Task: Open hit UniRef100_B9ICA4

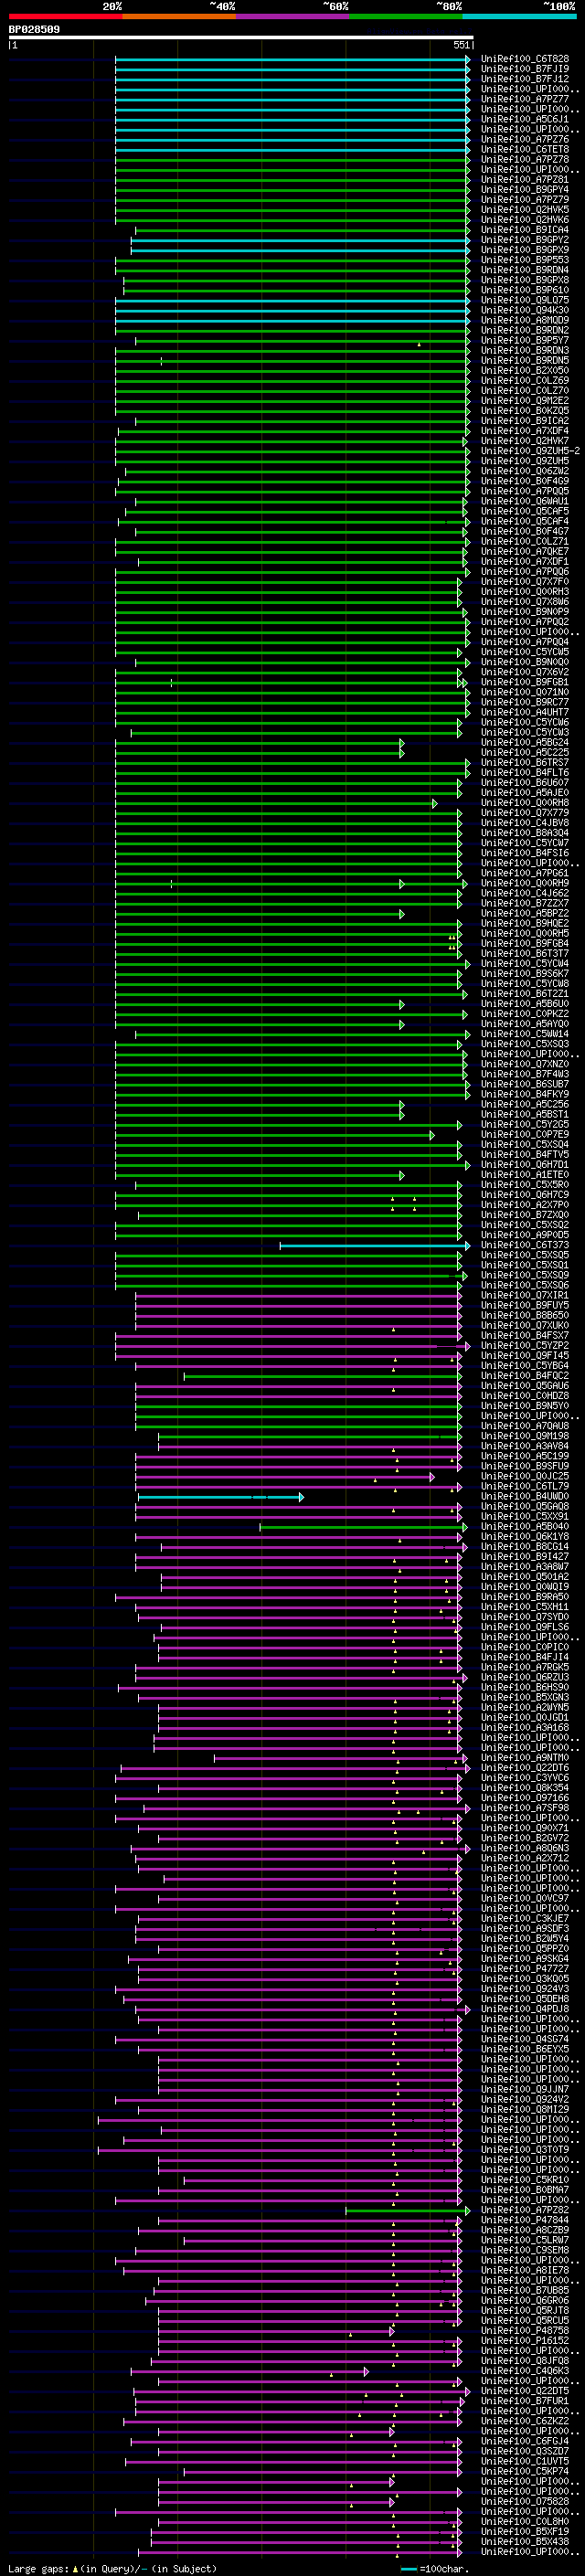Action: pos(525,230)
